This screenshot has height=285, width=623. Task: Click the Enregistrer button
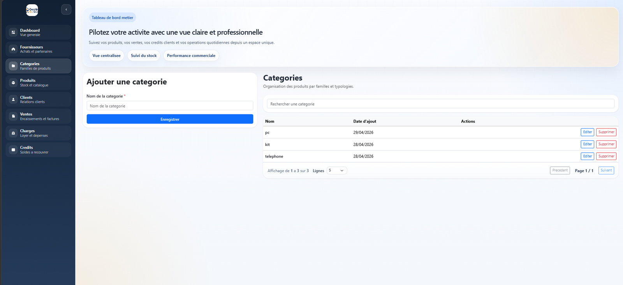click(x=170, y=119)
